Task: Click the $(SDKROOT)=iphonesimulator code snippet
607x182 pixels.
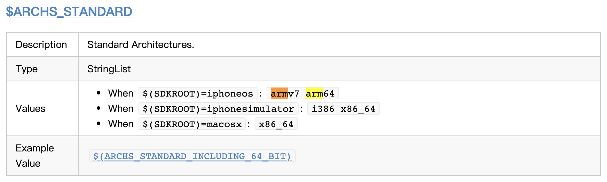Action: (218, 109)
